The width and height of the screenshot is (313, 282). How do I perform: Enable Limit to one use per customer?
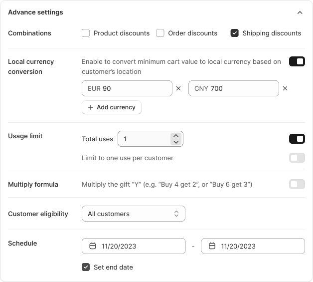(297, 158)
